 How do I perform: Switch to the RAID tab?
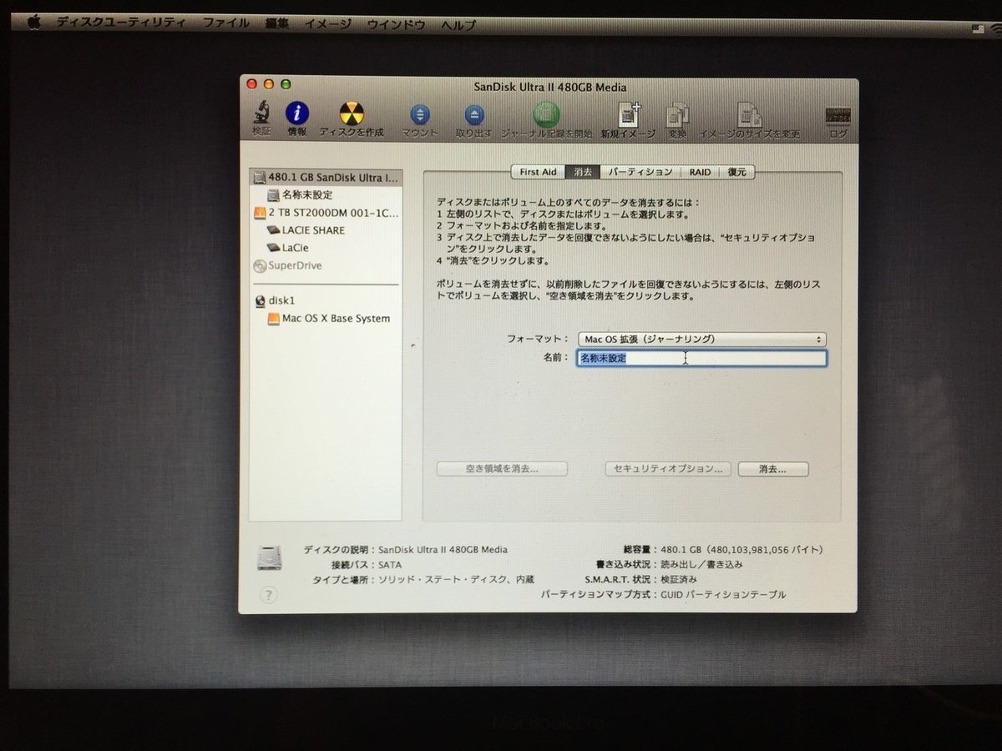click(700, 172)
